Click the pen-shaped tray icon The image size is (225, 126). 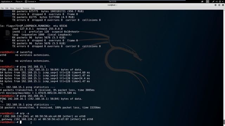click(x=213, y=1)
